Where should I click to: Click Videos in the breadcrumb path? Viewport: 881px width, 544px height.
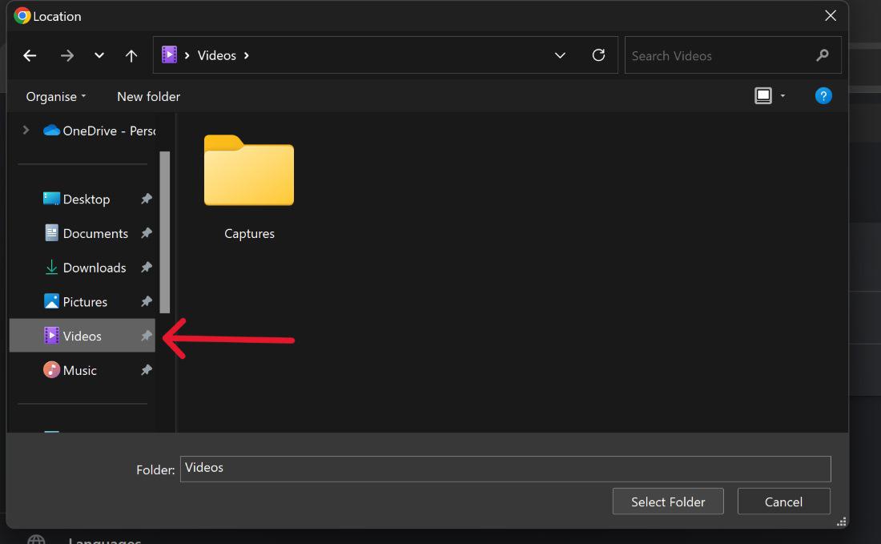[x=216, y=55]
